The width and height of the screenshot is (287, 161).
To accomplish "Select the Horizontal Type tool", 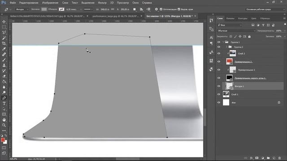I will pyautogui.click(x=4, y=103).
